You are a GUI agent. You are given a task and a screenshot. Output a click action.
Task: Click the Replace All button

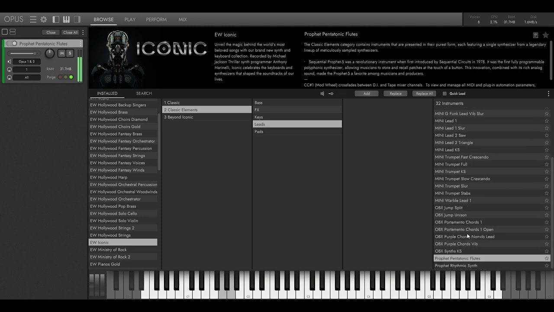[x=424, y=94]
